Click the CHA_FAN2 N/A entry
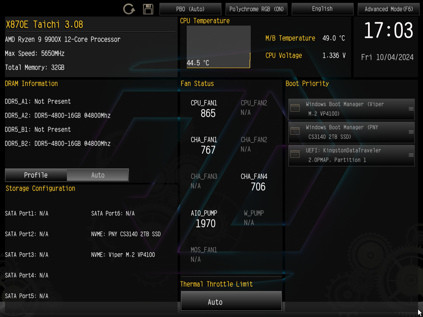This screenshot has height=317, width=423. pos(254,144)
